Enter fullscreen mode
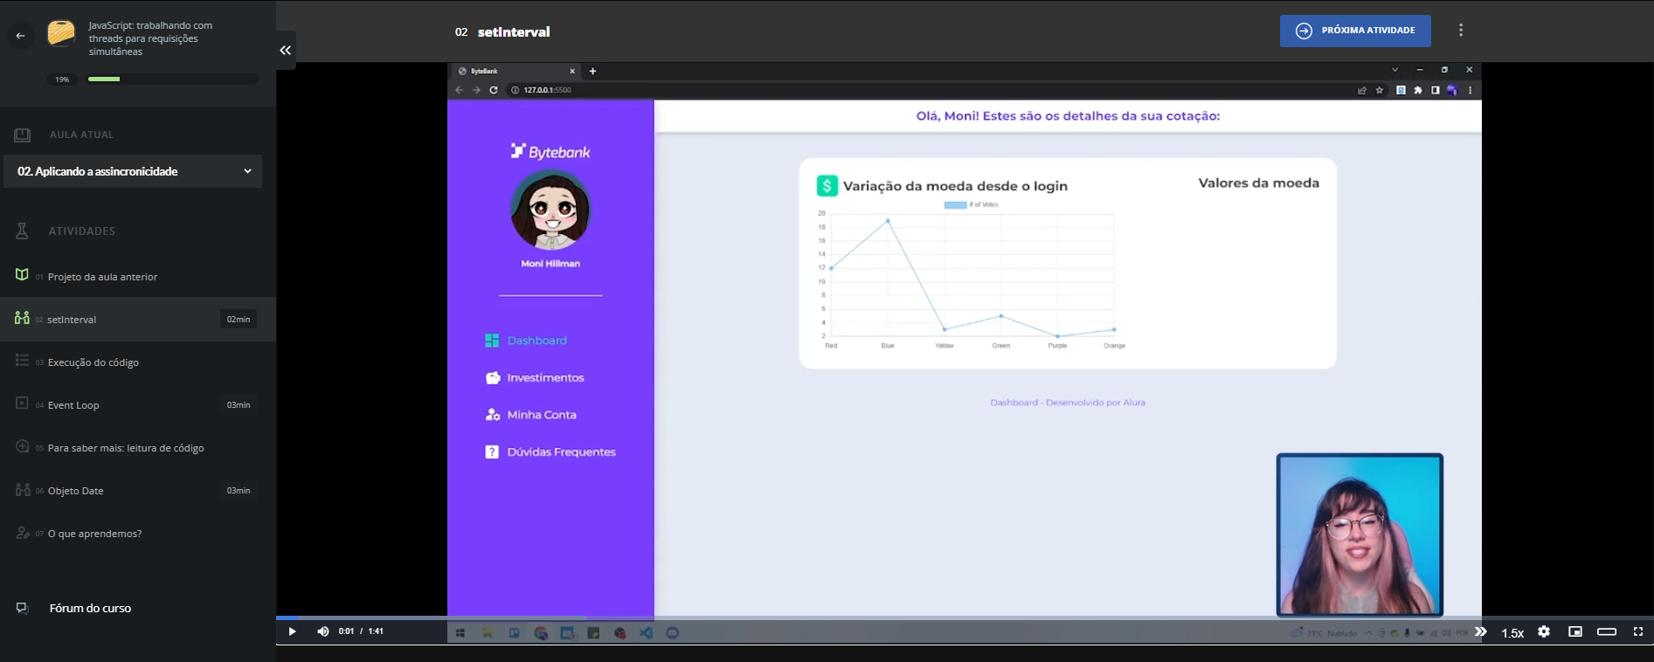Screen dimensions: 1654x662 (x=1637, y=631)
